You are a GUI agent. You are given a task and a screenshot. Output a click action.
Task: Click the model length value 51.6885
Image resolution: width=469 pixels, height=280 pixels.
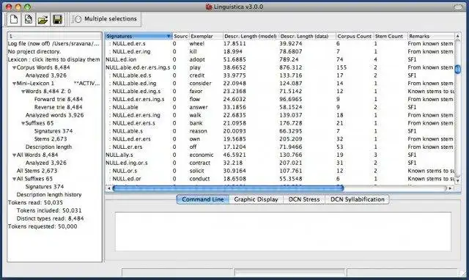[234, 59]
